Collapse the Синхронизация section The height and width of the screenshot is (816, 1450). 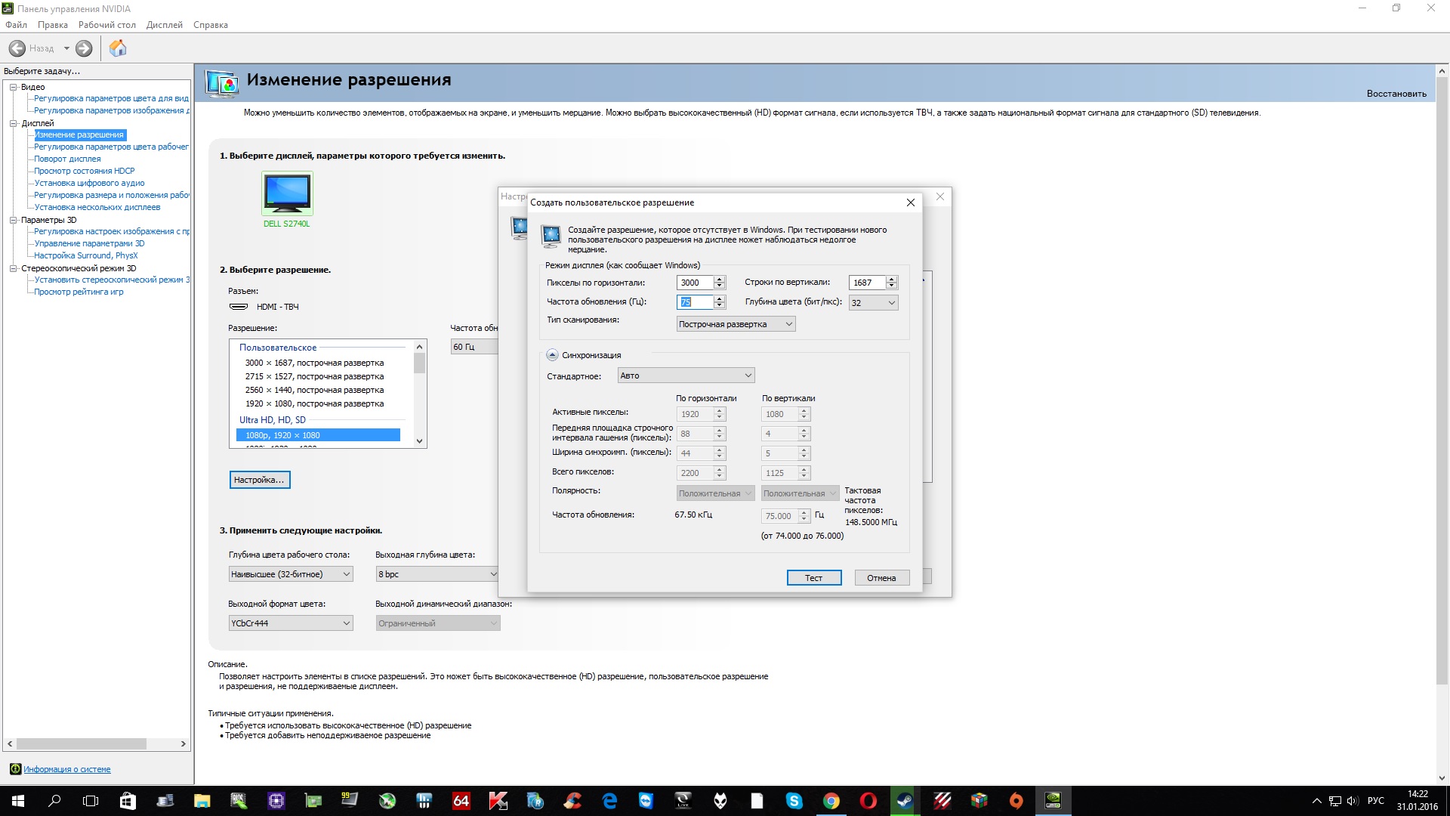pos(552,355)
